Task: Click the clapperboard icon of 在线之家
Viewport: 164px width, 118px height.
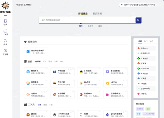Action: click(x=55, y=83)
